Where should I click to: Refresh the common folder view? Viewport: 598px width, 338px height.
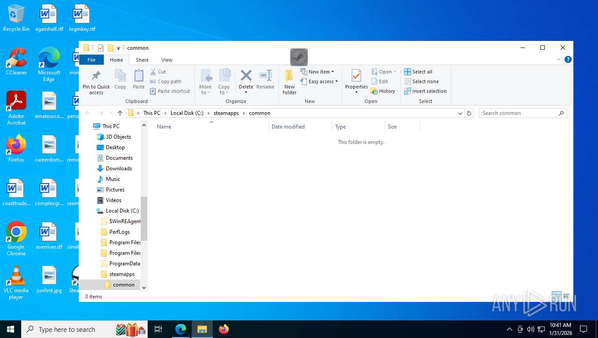point(469,113)
